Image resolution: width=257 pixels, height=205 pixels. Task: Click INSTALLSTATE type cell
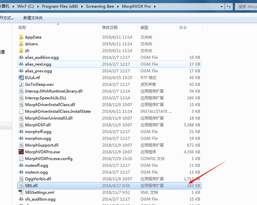[156, 112]
